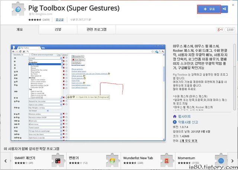238x170 pixels.
Task: Open the SMART 계산기 extension card
Action: (39, 161)
